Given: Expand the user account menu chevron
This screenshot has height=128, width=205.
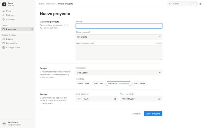Looking at the screenshot, I should 32,124.
